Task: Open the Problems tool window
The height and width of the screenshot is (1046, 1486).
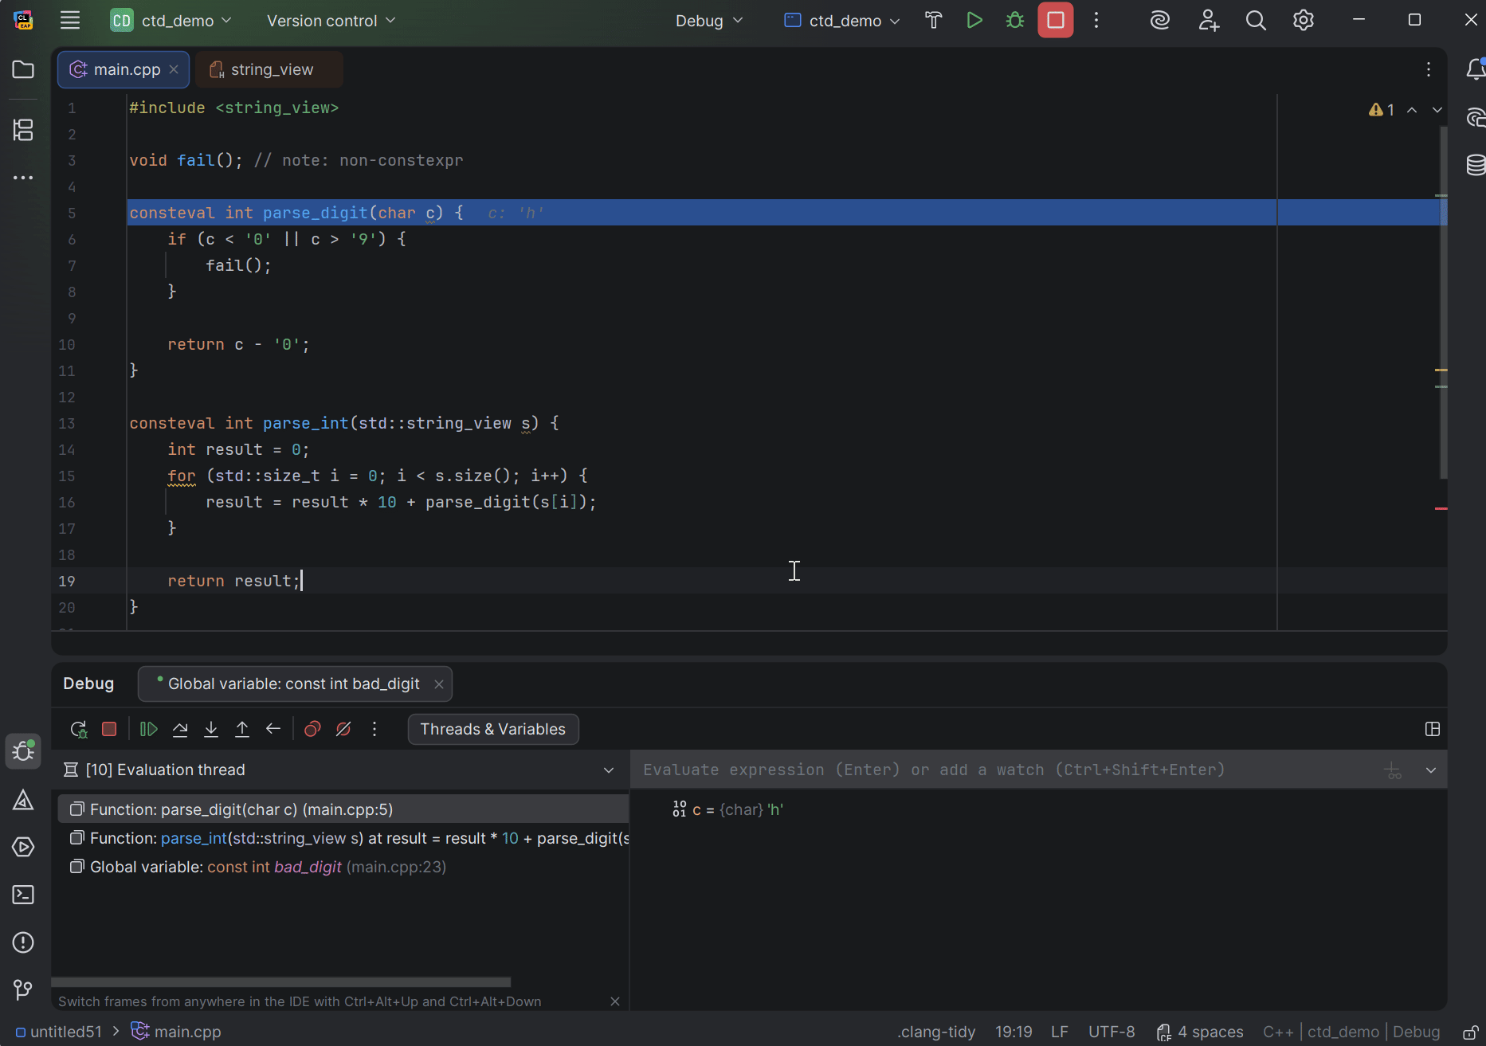Action: click(23, 942)
